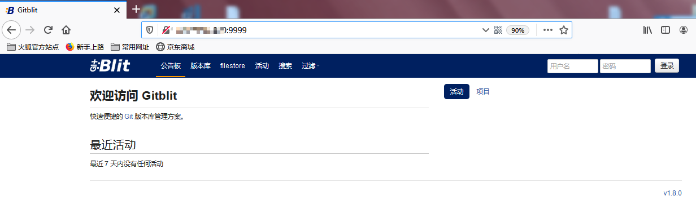Open the QR code icon in address bar
Image resolution: width=696 pixels, height=218 pixels.
(x=498, y=30)
